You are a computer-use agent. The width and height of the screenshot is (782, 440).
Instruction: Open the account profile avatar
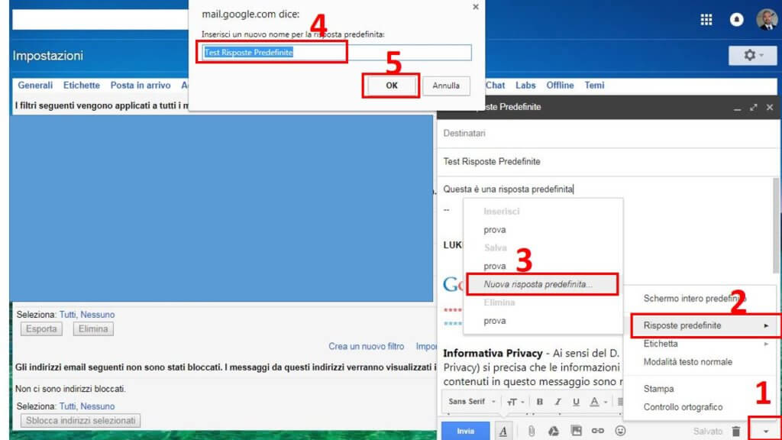[x=766, y=20]
